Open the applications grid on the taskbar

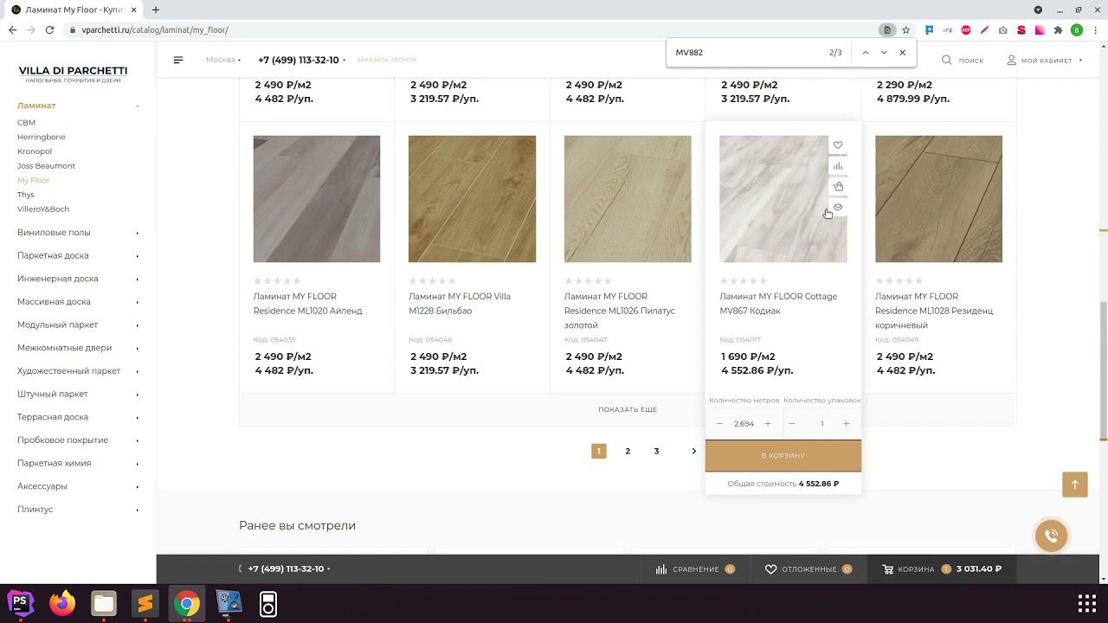click(1087, 603)
